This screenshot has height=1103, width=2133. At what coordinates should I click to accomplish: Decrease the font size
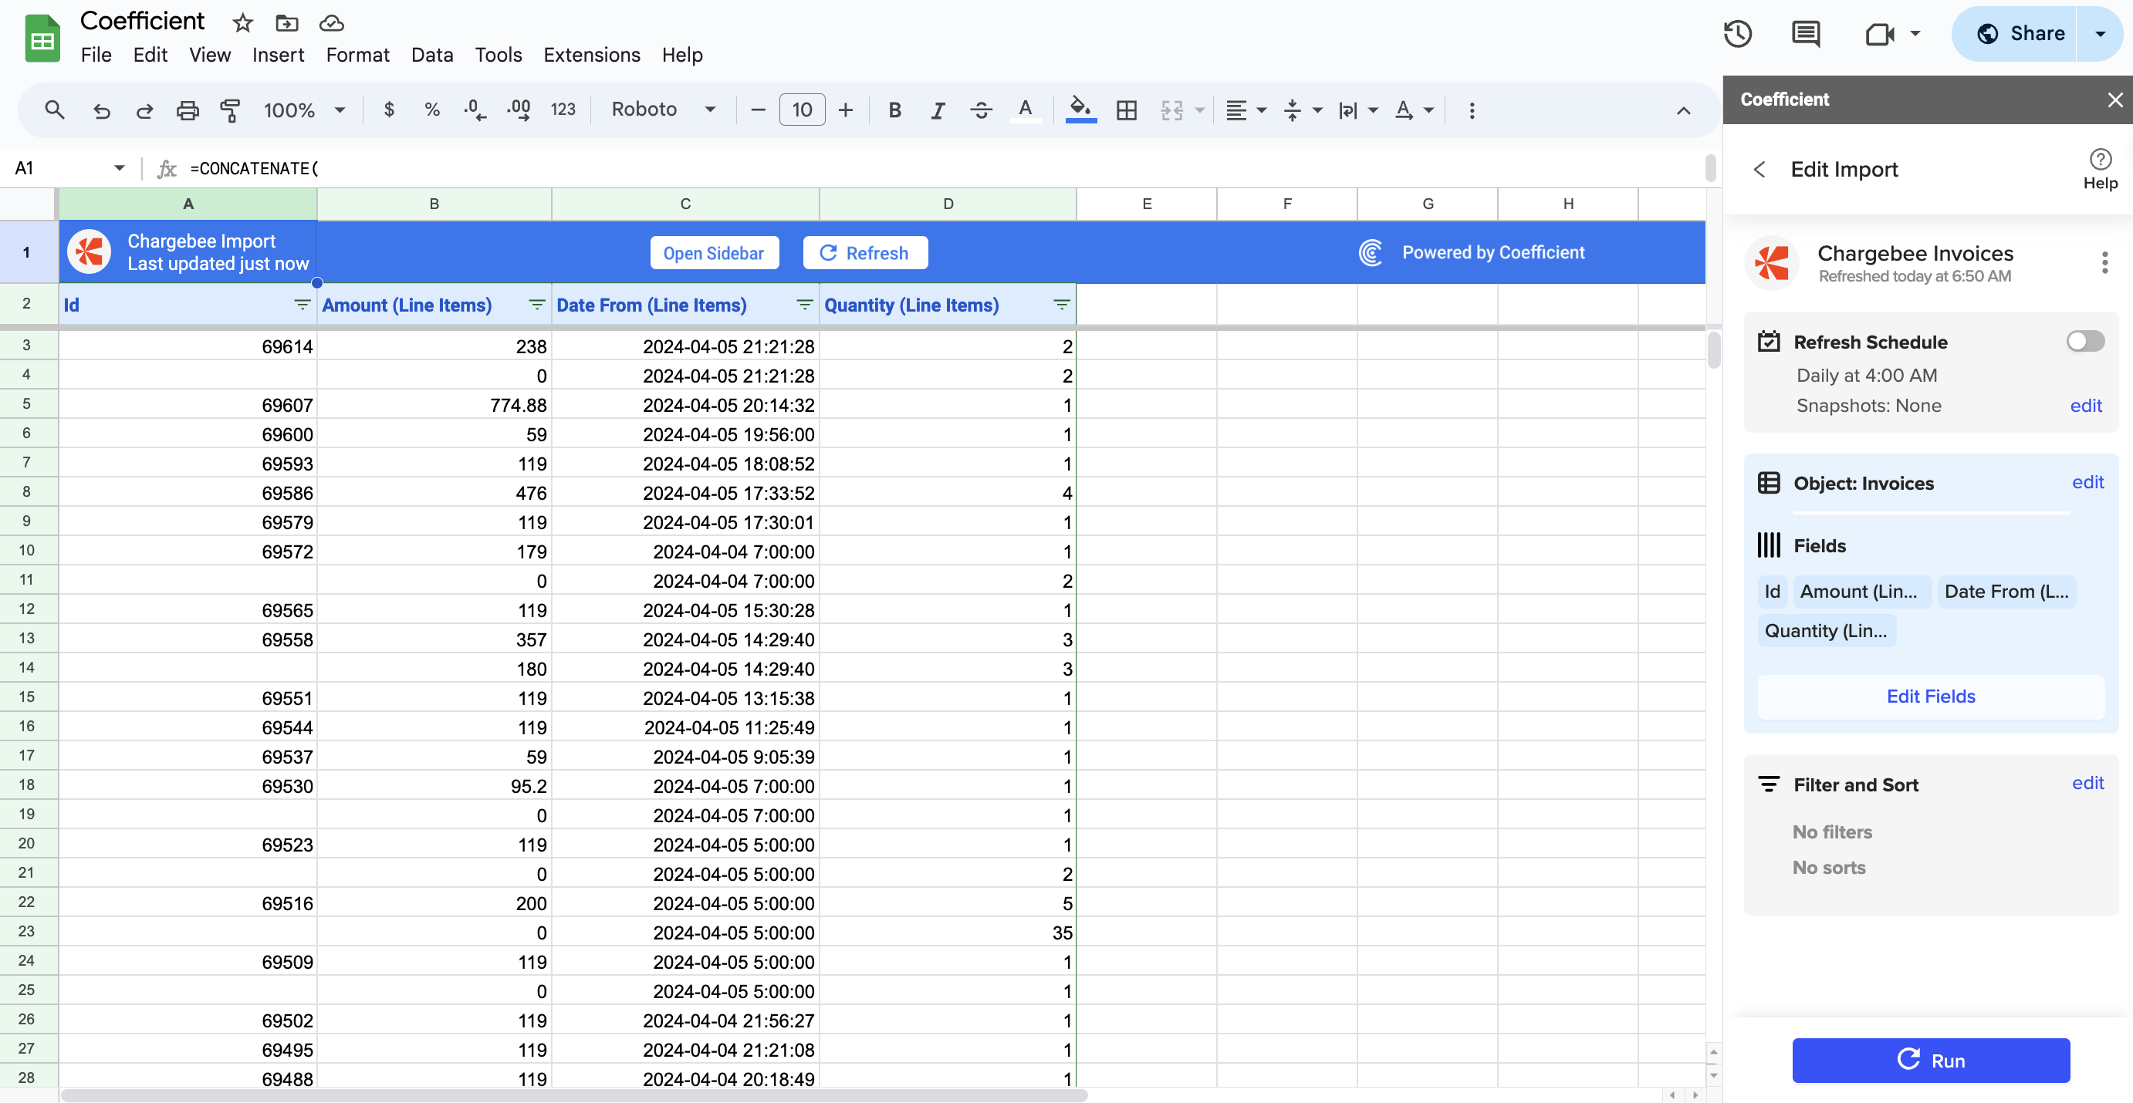click(x=757, y=110)
